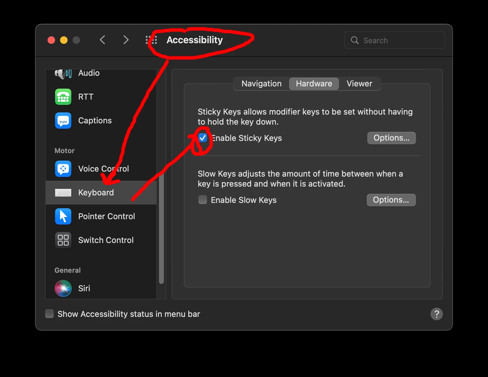The image size is (488, 377).
Task: Focus the Search field
Action: [395, 40]
